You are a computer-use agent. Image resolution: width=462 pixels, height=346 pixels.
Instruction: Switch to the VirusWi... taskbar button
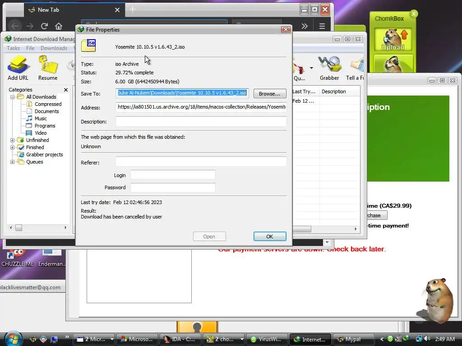click(267, 339)
